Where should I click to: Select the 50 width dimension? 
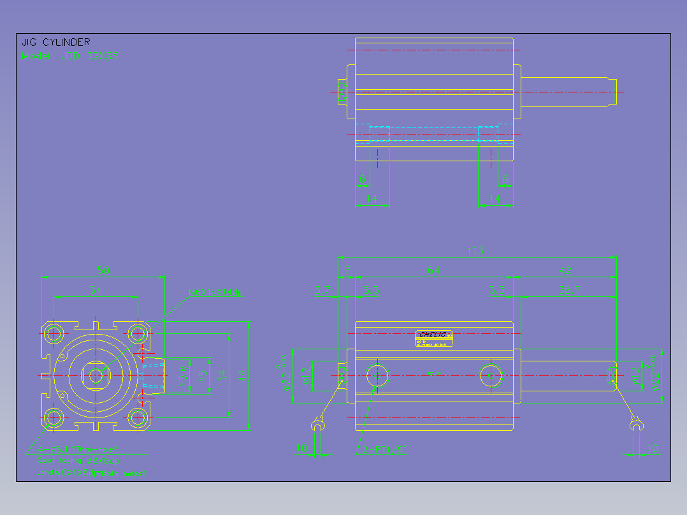[x=103, y=270]
